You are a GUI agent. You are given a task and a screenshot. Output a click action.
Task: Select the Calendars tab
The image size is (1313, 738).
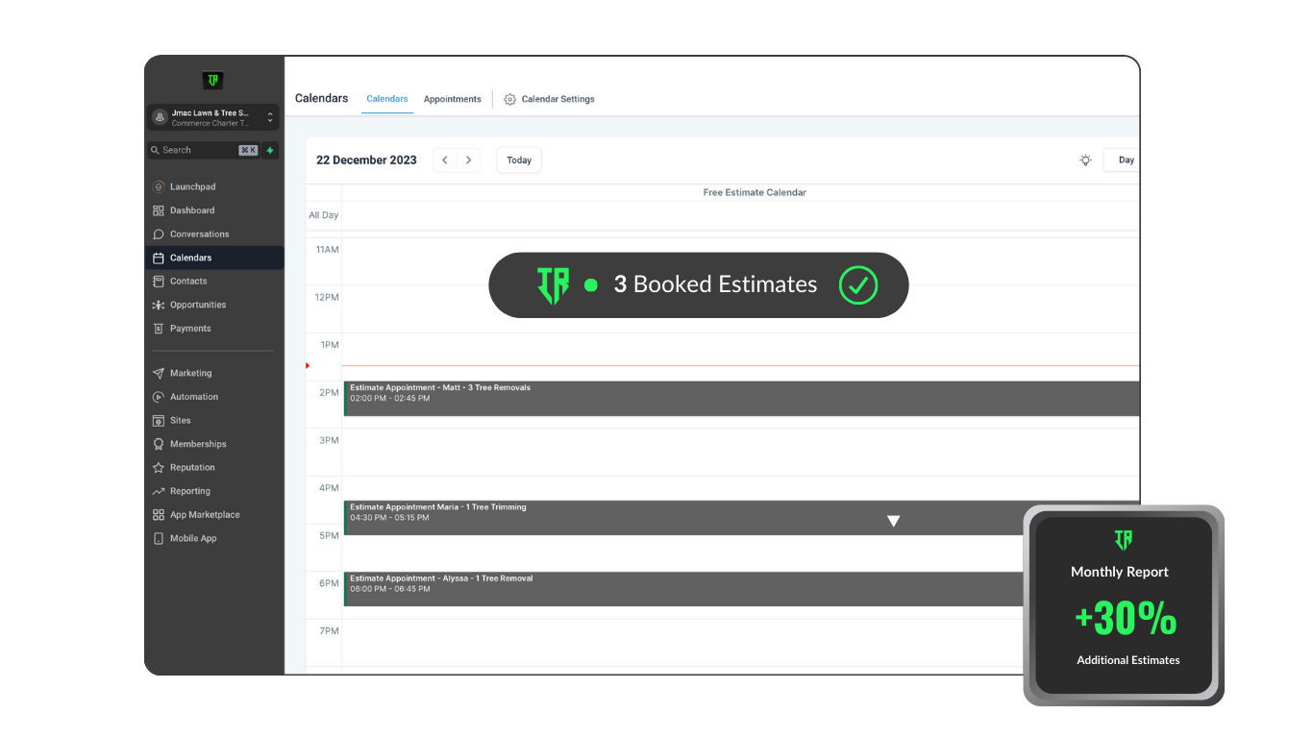point(387,99)
